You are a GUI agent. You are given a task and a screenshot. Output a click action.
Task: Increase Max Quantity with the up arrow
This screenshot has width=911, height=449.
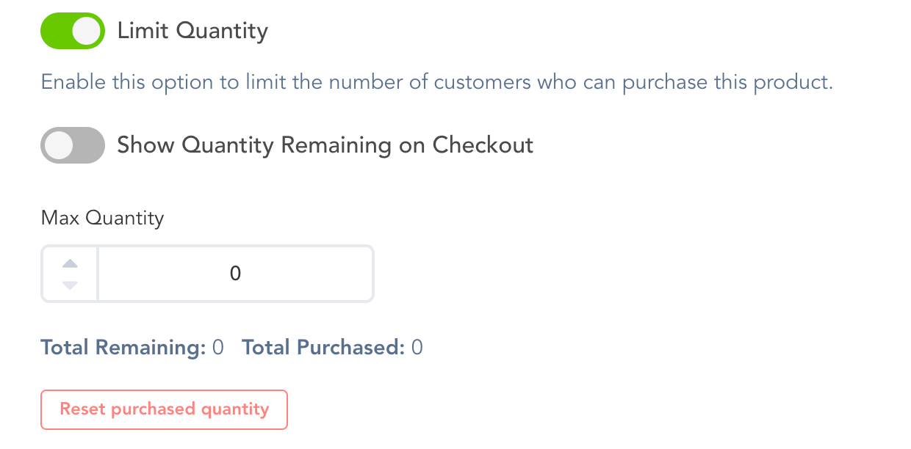click(x=70, y=264)
